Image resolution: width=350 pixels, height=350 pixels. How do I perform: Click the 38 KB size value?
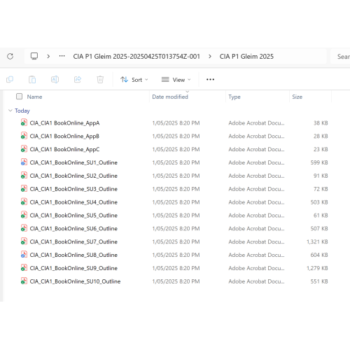pos(321,123)
